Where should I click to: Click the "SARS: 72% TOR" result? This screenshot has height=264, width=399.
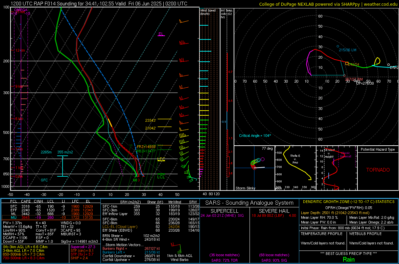click(x=225, y=260)
